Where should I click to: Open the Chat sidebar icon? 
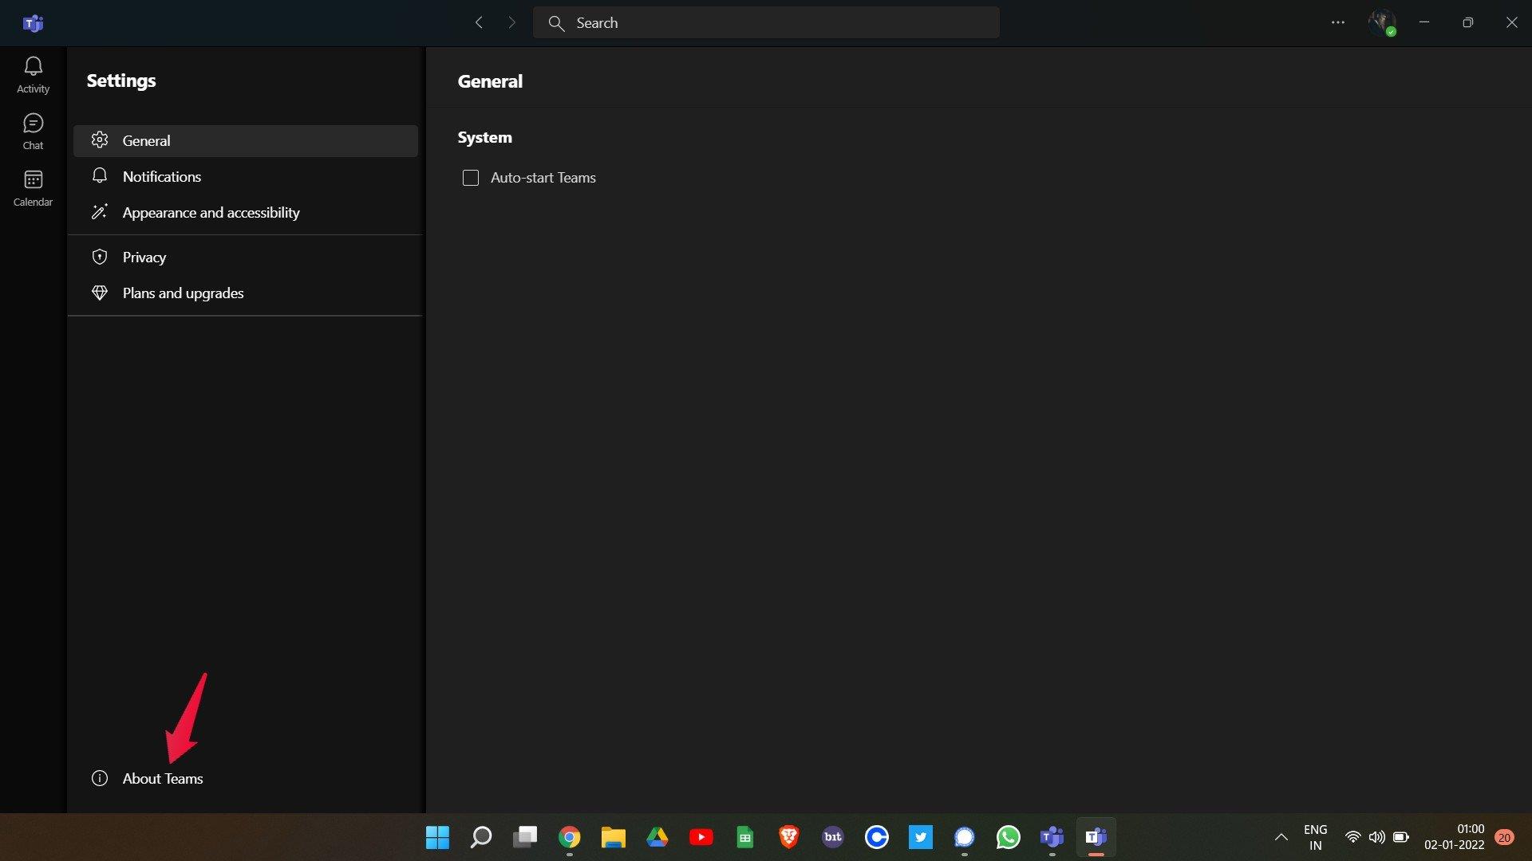(x=33, y=132)
